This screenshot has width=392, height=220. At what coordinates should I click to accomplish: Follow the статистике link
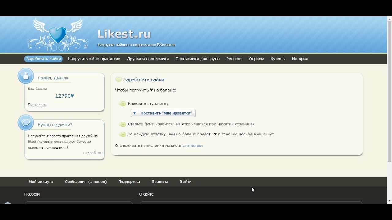[x=193, y=146]
